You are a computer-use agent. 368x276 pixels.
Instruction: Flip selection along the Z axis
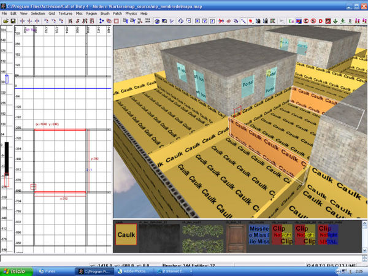pos(37,21)
